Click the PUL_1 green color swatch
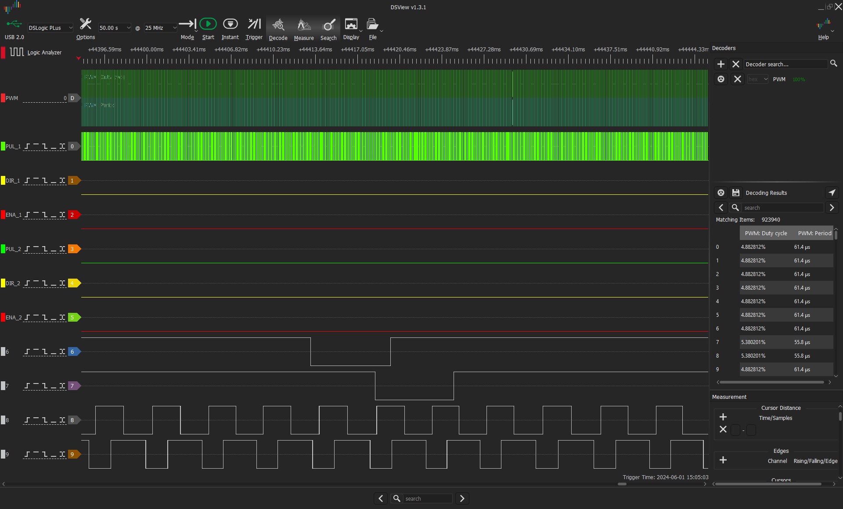843x509 pixels. [x=3, y=146]
